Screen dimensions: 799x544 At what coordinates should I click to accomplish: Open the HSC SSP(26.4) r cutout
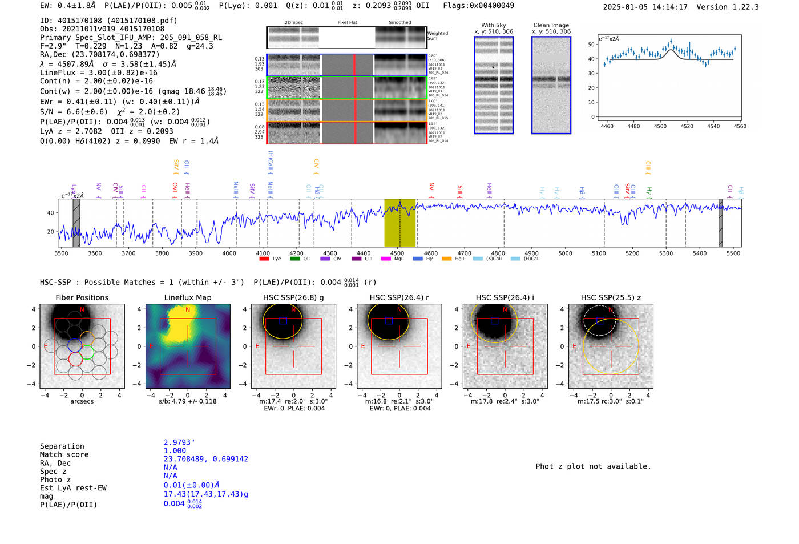tap(399, 346)
